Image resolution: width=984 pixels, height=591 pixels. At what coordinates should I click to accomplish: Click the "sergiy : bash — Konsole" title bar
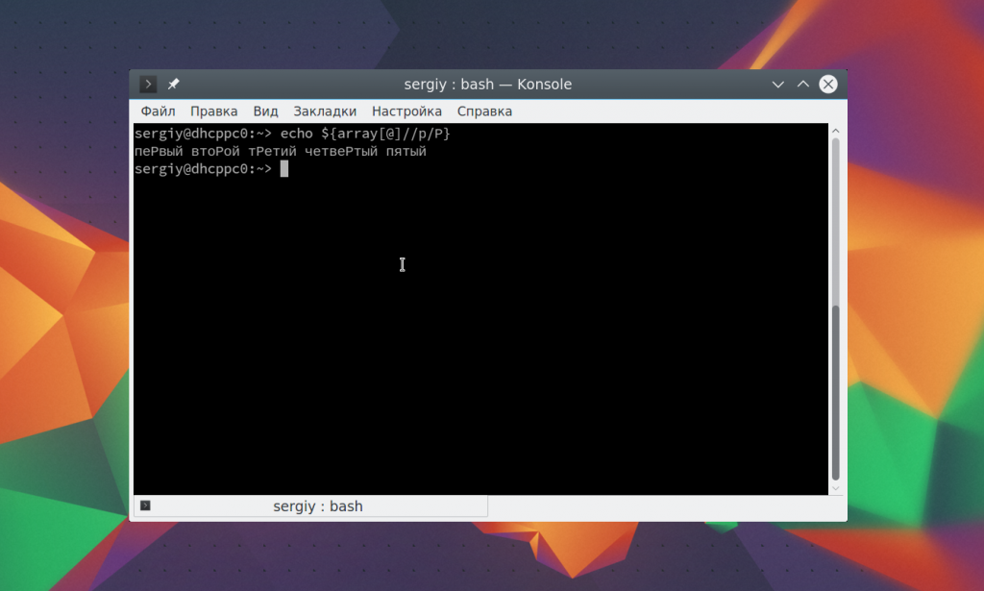click(487, 85)
